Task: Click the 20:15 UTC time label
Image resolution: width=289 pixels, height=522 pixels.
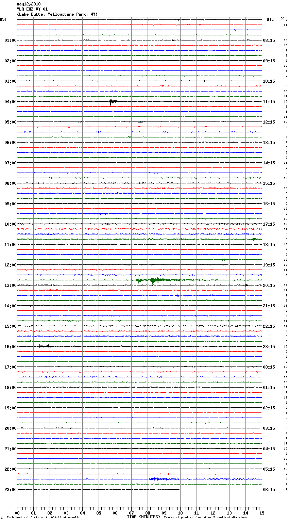Action: [x=269, y=286]
